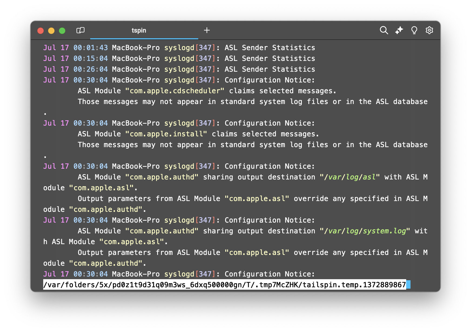Click the 00:26:04 timestamp

90,69
